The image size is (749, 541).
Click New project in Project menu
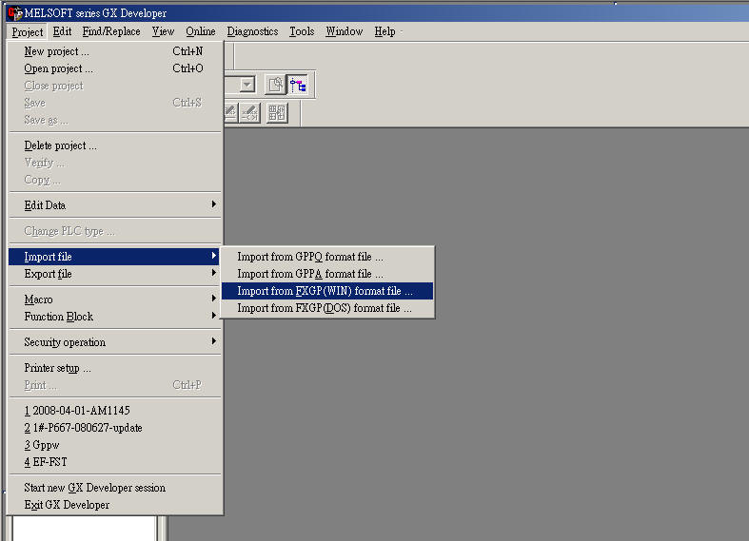pyautogui.click(x=57, y=51)
